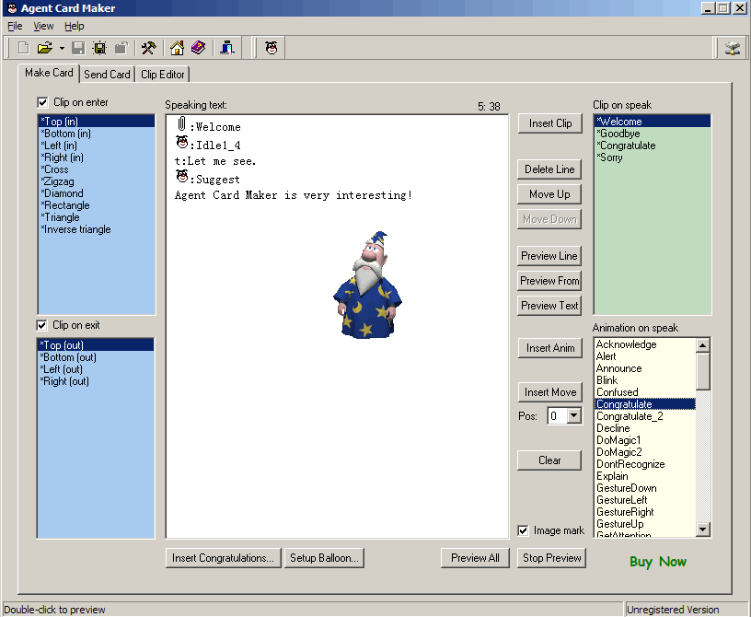Click the Open folder toolbar icon
The image size is (751, 617).
[x=44, y=48]
